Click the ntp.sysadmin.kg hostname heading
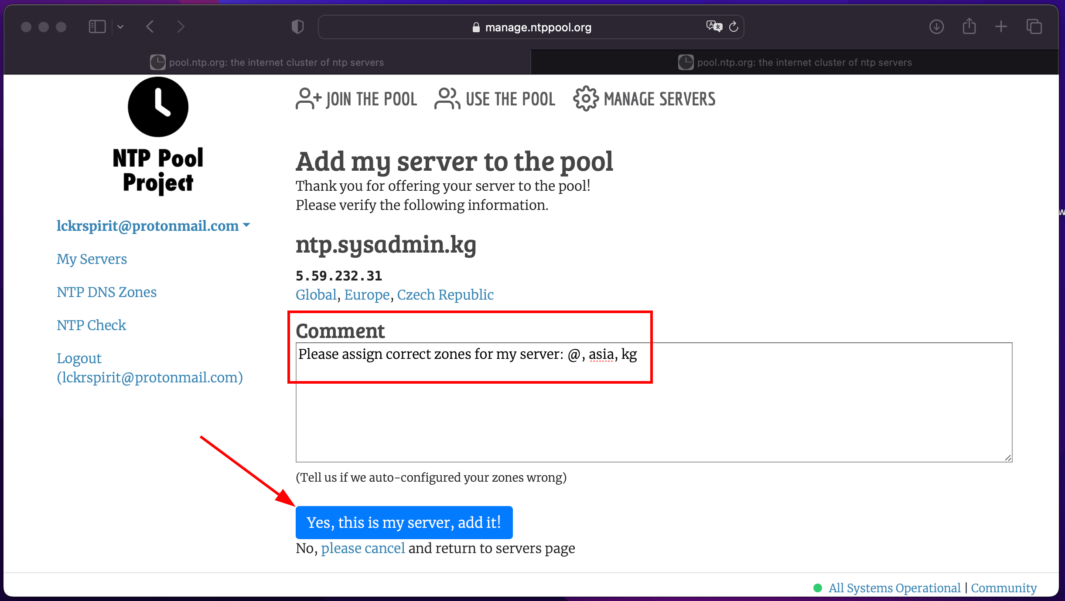Image resolution: width=1065 pixels, height=601 pixels. (x=386, y=245)
